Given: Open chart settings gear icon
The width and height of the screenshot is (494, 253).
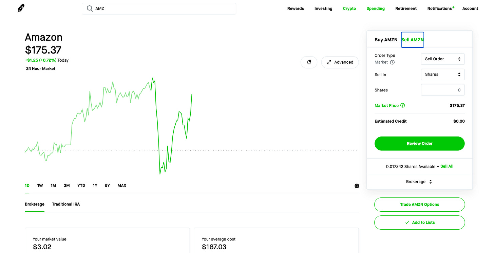Looking at the screenshot, I should click(357, 186).
